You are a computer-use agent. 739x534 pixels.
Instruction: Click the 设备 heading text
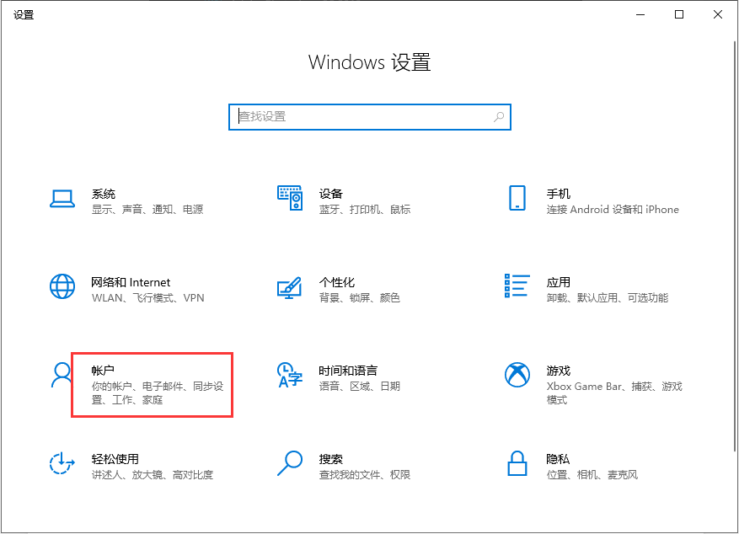(331, 194)
